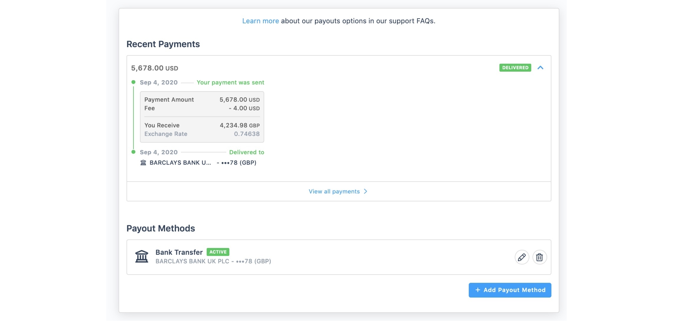Click the DELIVERED status badge
673x322 pixels.
[x=515, y=68]
